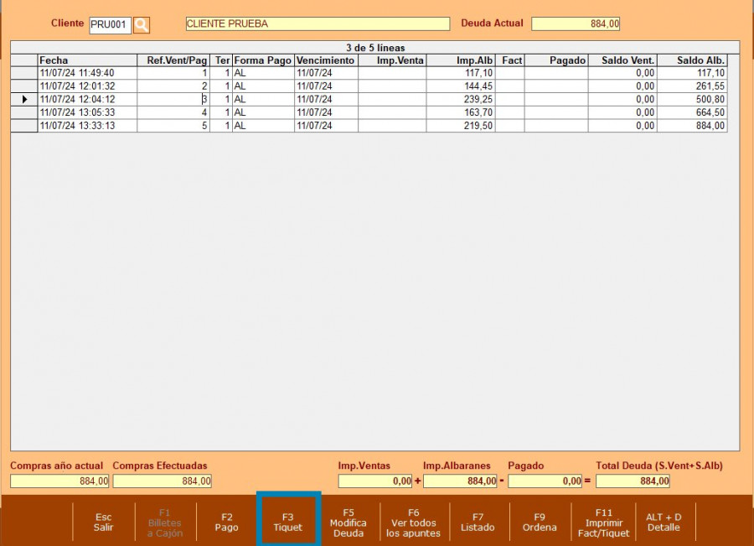Click the F9 Ordena button

pyautogui.click(x=540, y=522)
